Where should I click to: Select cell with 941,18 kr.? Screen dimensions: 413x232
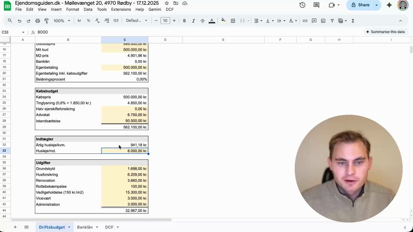click(x=125, y=145)
